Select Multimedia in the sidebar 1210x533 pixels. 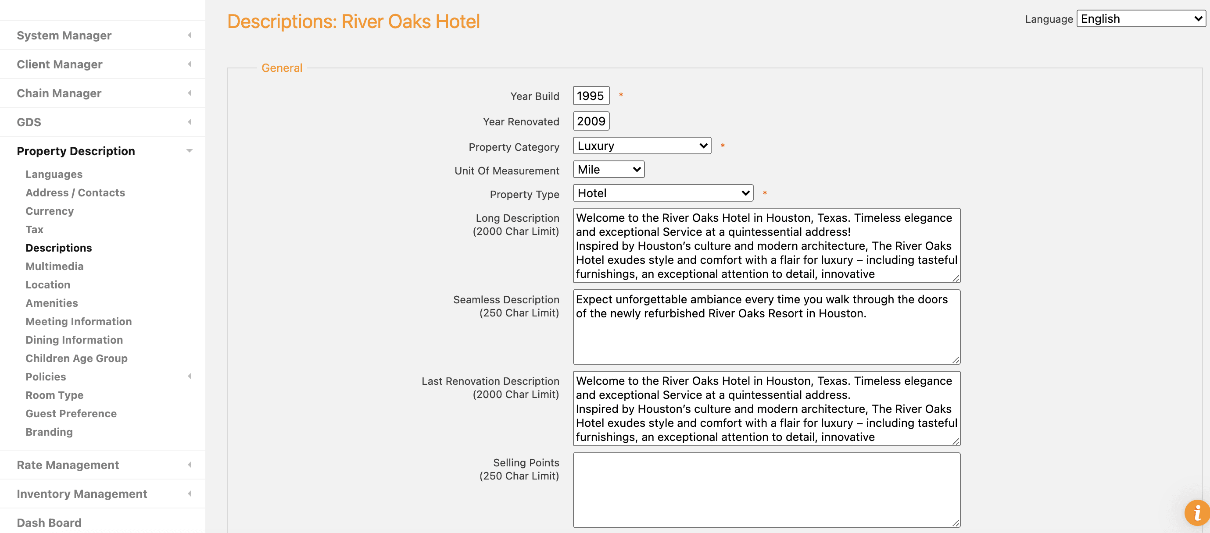point(54,266)
